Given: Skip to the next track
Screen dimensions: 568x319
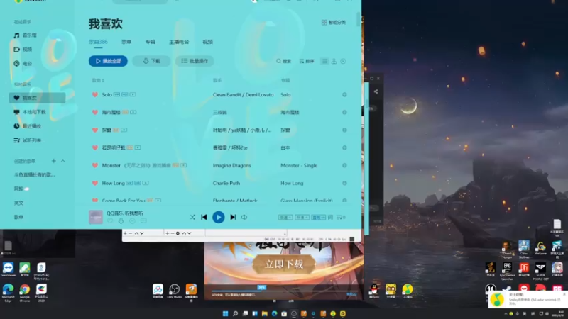Looking at the screenshot, I should click(233, 217).
